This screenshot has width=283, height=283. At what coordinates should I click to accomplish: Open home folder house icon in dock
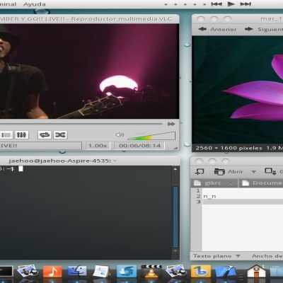tap(256, 271)
